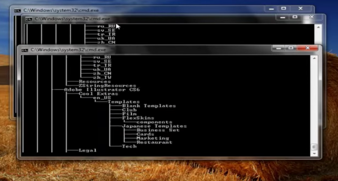Click the zh_CN line in the middle cmd window
Viewport: 338px width, 181px height.
[x=106, y=42]
